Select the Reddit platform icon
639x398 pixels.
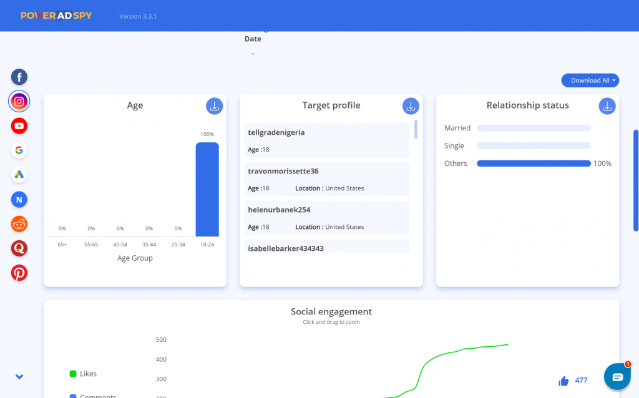coord(19,224)
